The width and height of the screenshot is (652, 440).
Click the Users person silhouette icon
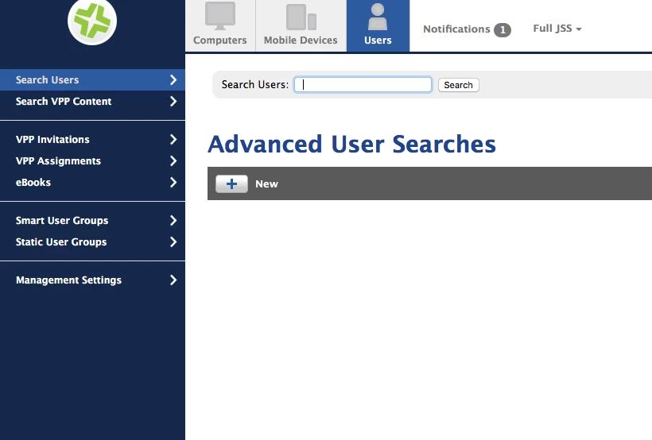pyautogui.click(x=378, y=17)
